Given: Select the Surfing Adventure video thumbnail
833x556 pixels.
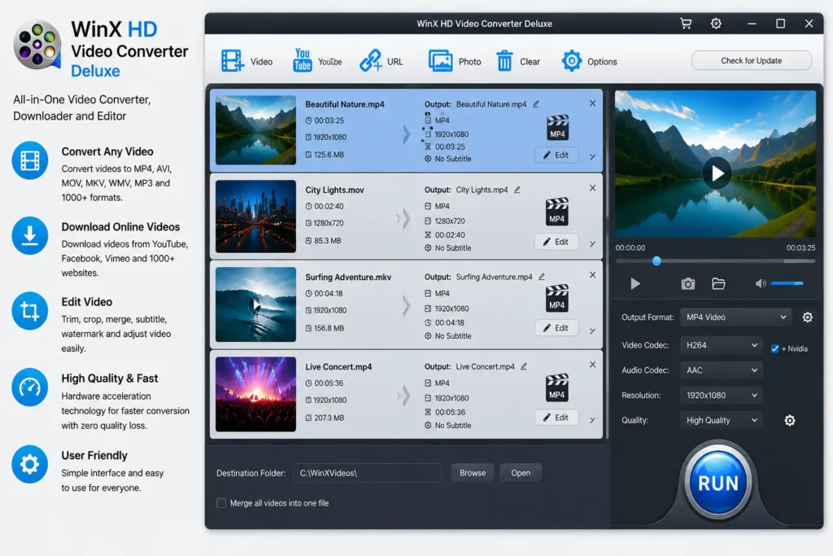Looking at the screenshot, I should 255,304.
